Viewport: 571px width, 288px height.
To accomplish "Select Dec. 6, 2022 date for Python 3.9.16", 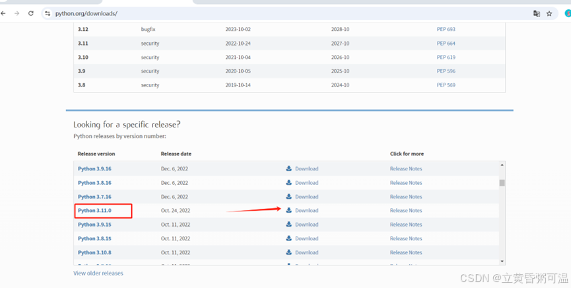I will point(174,169).
